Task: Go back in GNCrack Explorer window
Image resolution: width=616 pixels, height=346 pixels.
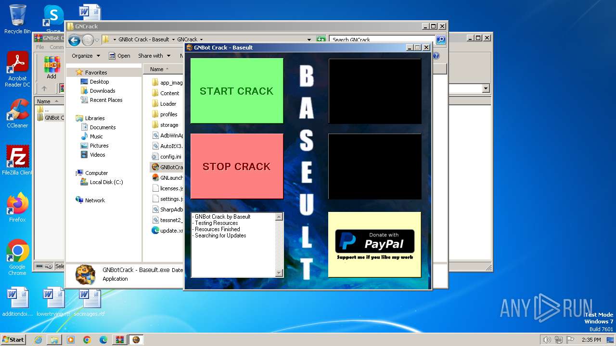Action: pyautogui.click(x=74, y=40)
